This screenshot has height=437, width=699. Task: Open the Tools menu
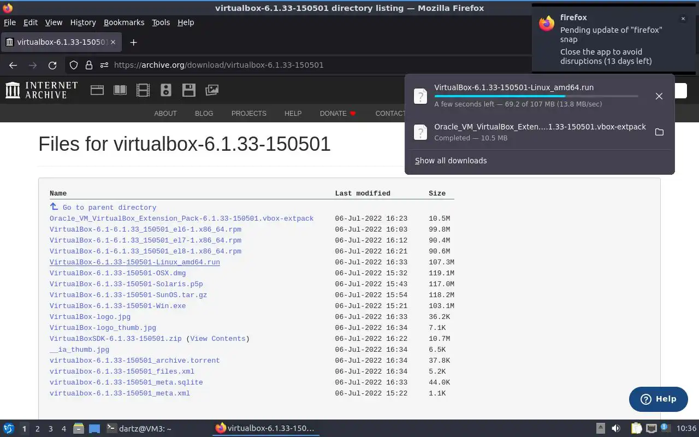tap(161, 22)
